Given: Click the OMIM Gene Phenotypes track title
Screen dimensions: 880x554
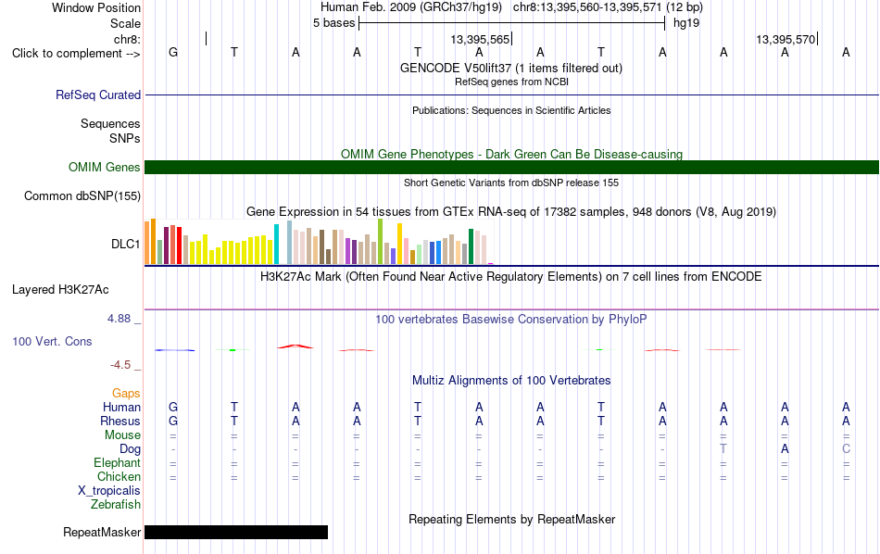Looking at the screenshot, I should [x=512, y=155].
